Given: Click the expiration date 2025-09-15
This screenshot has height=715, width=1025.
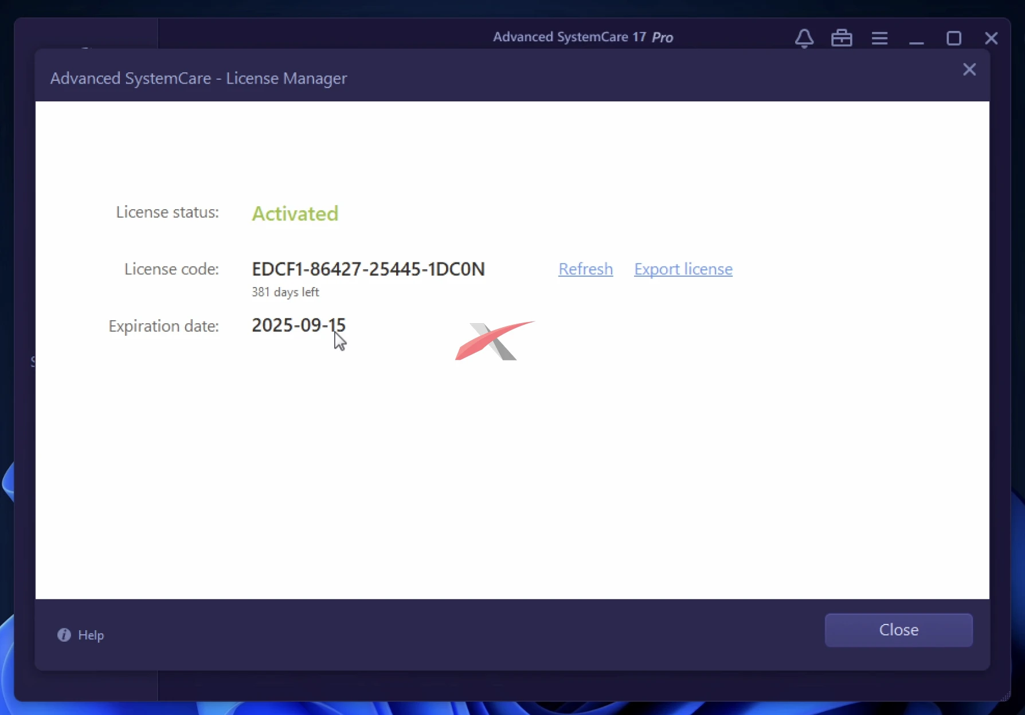Looking at the screenshot, I should click(x=299, y=325).
